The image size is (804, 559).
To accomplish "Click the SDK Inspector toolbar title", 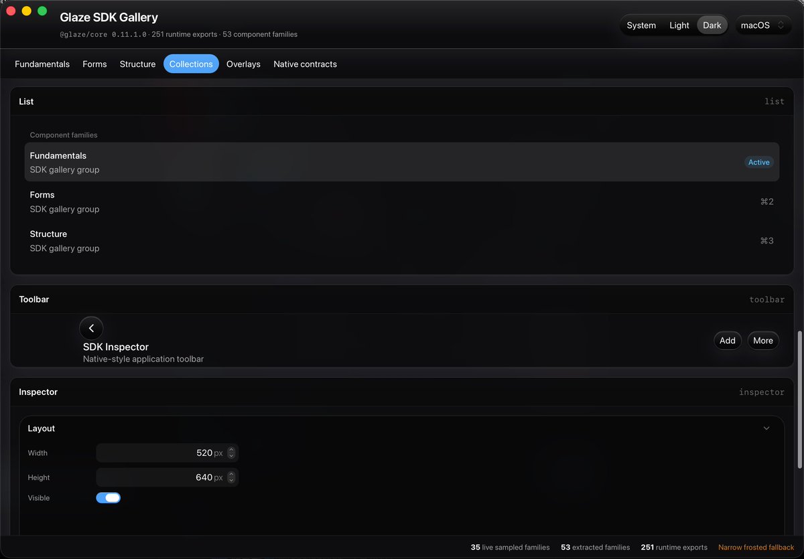I will (116, 347).
